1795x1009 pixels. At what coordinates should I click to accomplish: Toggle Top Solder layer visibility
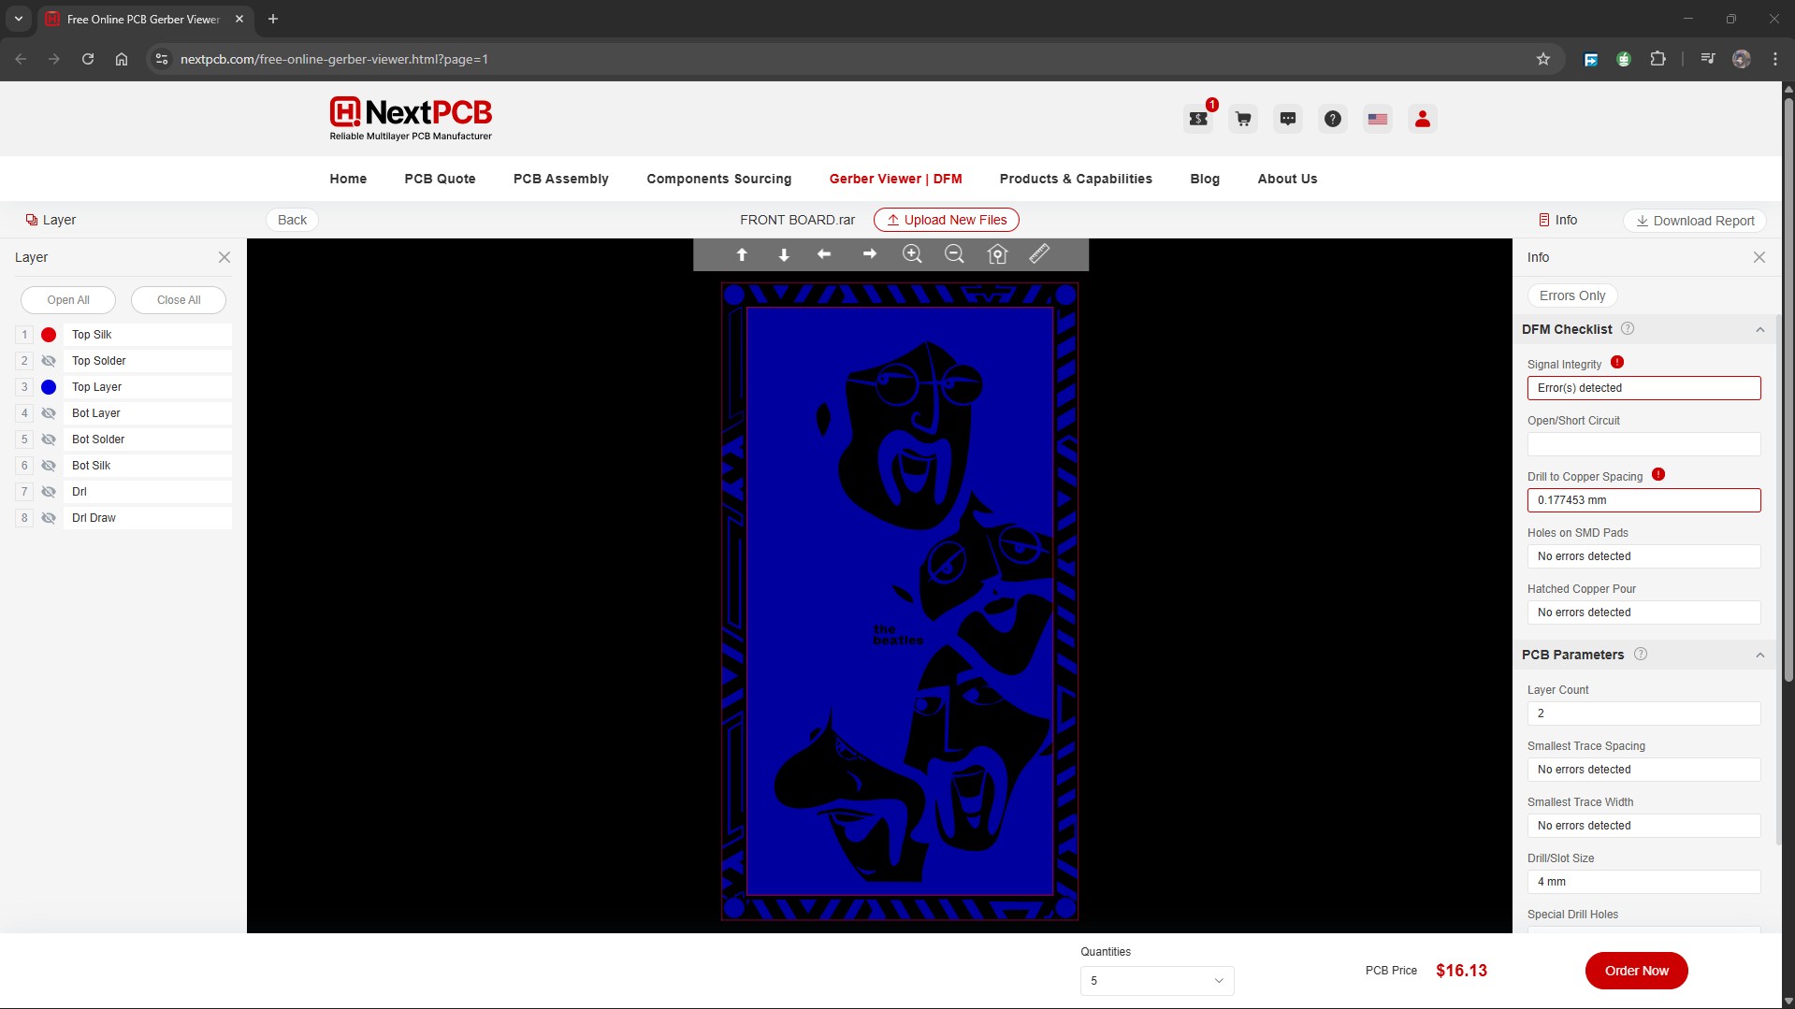pyautogui.click(x=49, y=361)
